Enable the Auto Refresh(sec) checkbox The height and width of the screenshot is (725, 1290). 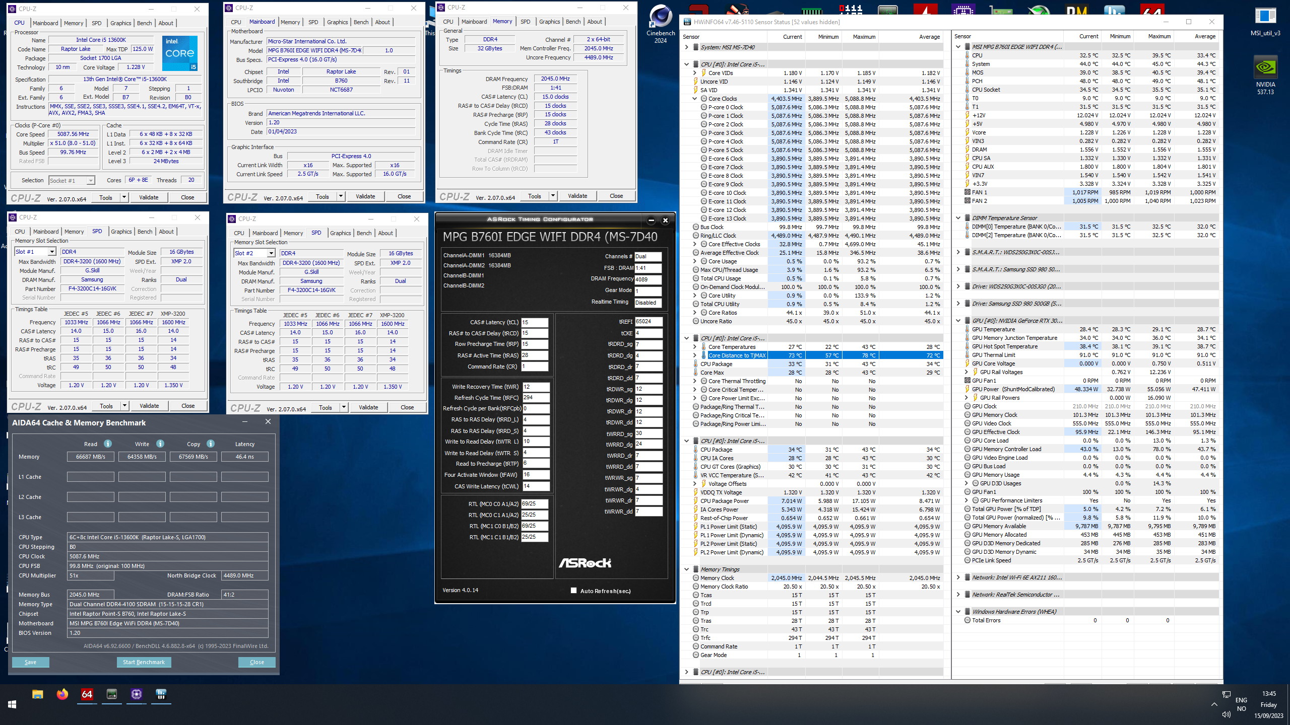point(573,591)
